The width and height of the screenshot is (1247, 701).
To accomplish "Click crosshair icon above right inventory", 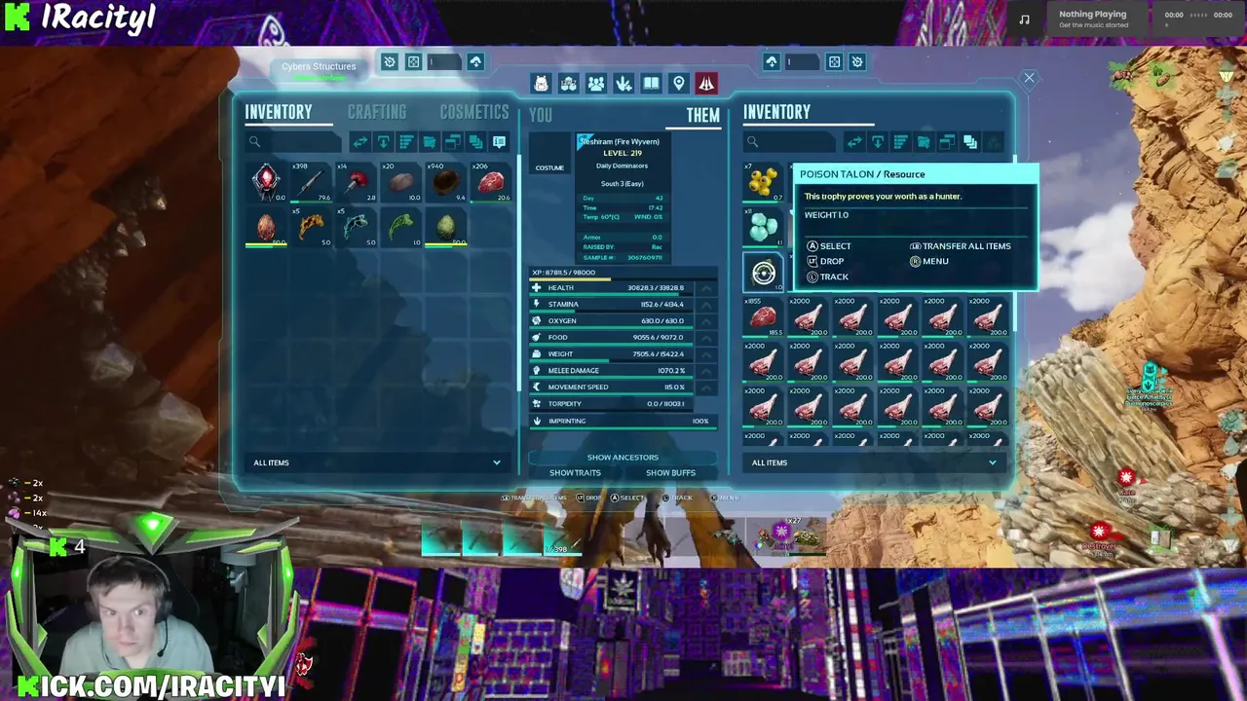I will [x=834, y=62].
